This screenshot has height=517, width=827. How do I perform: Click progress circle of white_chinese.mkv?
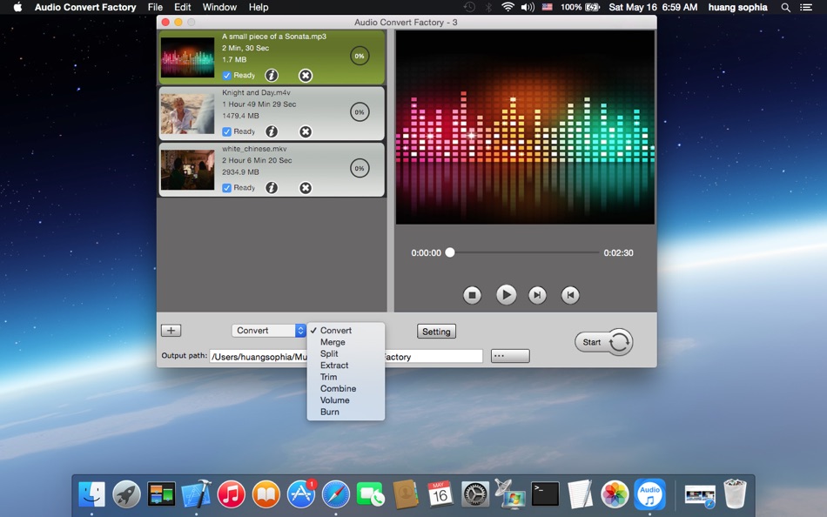(360, 168)
